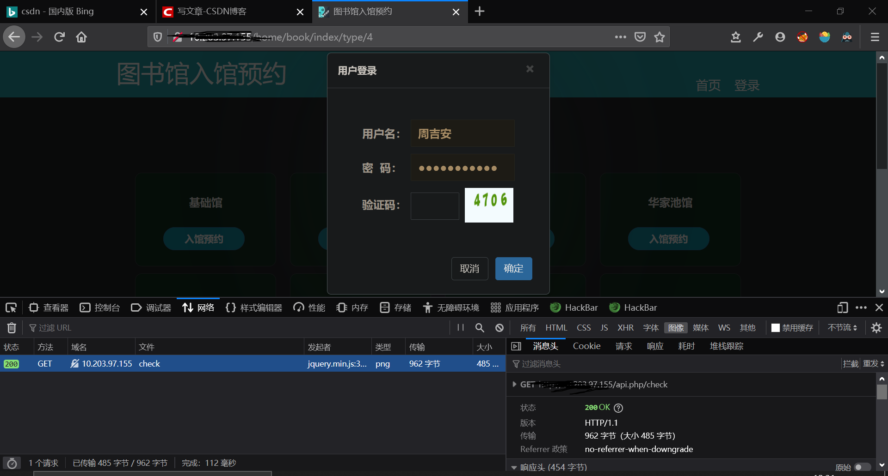Viewport: 888px width, 476px height.
Task: Click the 用户名 field containing 周吉安
Action: pos(462,133)
